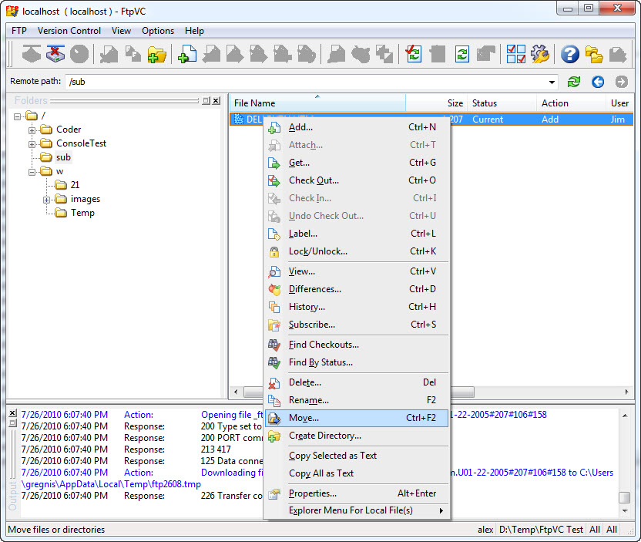This screenshot has width=641, height=542.
Task: Choose Create Directory... from context menu
Action: tap(357, 436)
